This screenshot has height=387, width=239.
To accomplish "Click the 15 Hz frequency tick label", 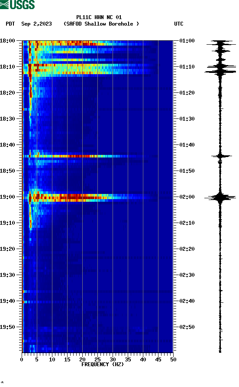I will click(x=67, y=360).
